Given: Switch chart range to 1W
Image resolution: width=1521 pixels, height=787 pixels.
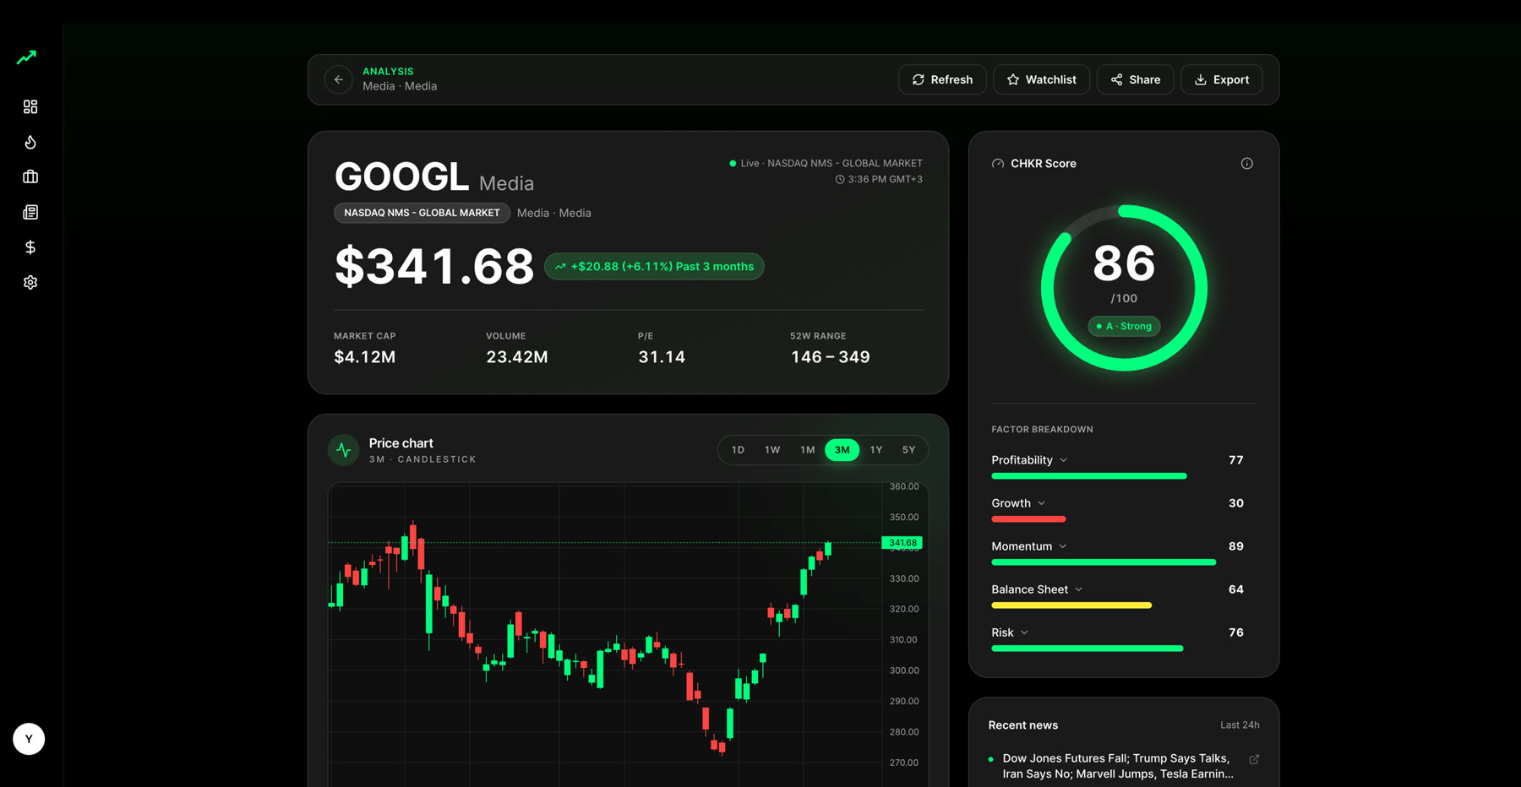Looking at the screenshot, I should [772, 450].
